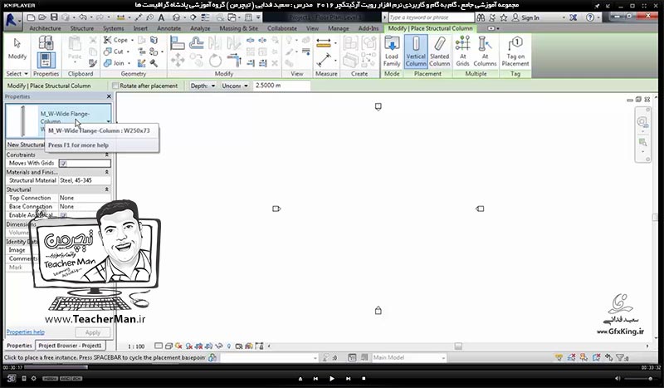Select the Move tool in Modify panel
This screenshot has height=388, width=664.
click(178, 60)
